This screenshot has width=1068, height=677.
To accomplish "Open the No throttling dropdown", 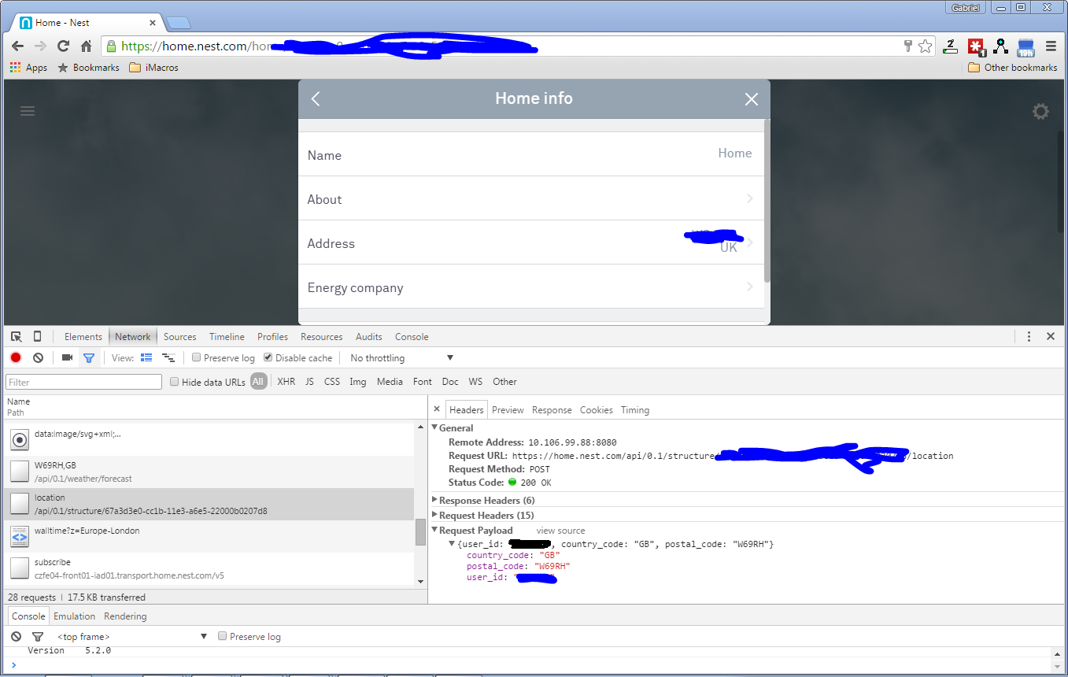I will 401,358.
